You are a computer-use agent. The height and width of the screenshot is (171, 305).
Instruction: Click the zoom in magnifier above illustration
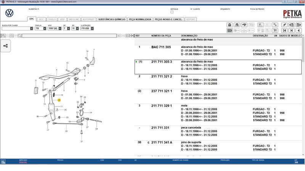[x=3, y=36]
